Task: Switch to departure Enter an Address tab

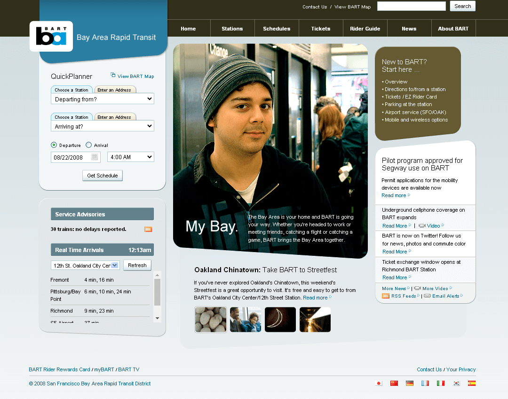Action: [x=114, y=90]
